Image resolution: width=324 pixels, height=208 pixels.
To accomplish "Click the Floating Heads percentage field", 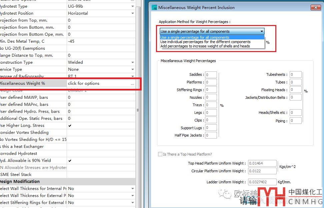I will (295, 90).
